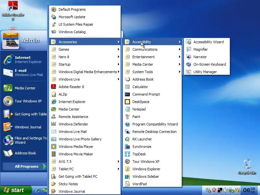260x195 pixels.
Task: Select Windows Catalog menu entry
Action: click(x=85, y=32)
